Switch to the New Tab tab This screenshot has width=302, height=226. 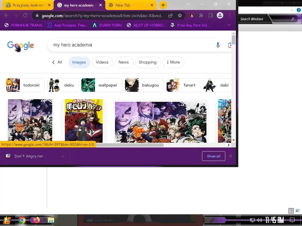point(131,5)
